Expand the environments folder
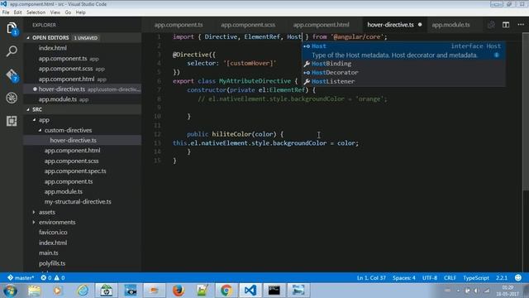Image resolution: width=529 pixels, height=298 pixels. (34, 223)
